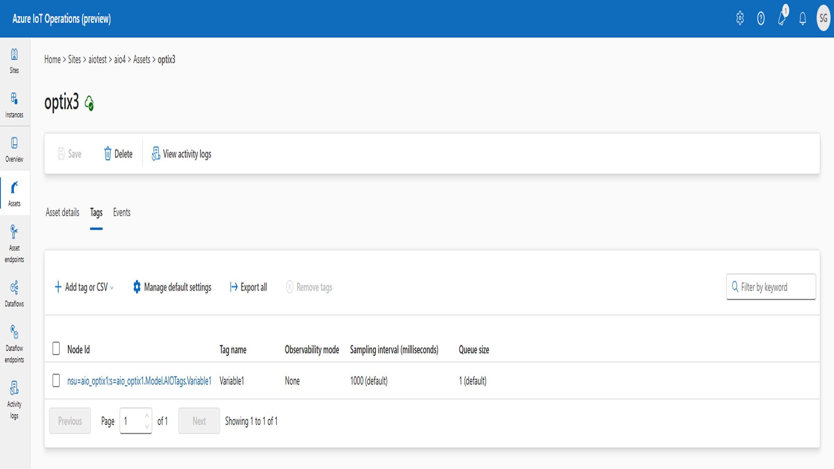The height and width of the screenshot is (469, 834).
Task: Click the Previous page button
Action: coord(70,421)
